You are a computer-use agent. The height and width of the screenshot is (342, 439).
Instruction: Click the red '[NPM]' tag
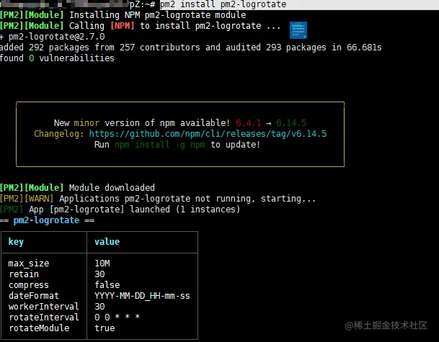(123, 26)
